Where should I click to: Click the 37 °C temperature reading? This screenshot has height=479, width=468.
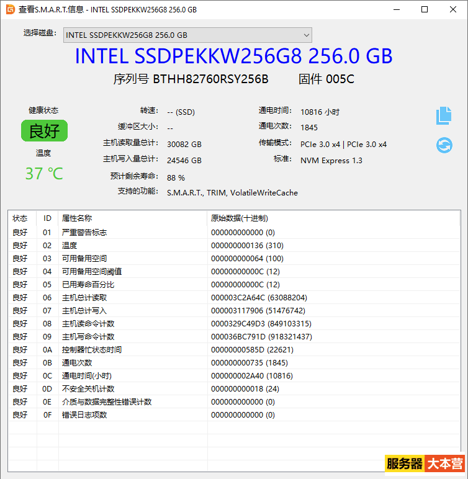pyautogui.click(x=44, y=174)
